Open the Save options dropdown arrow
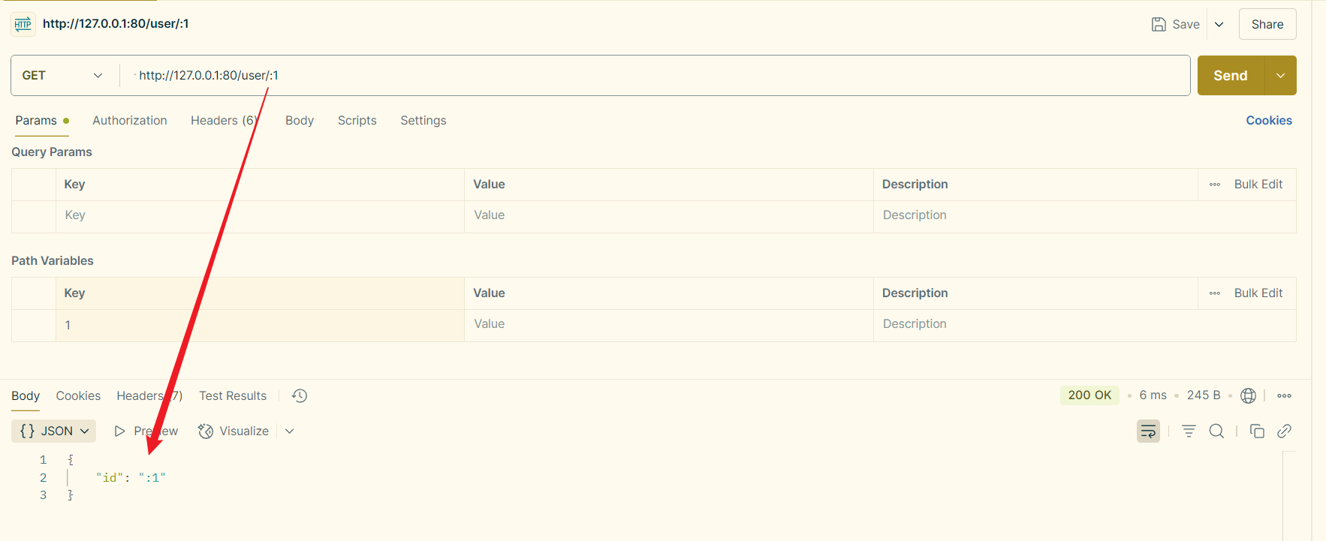 (1219, 24)
